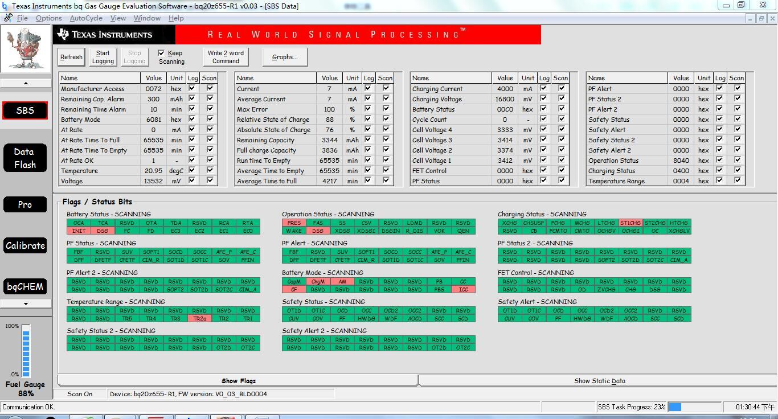Toggle the Log checkbox for Voltage
This screenshot has width=778, height=419.
tap(193, 180)
